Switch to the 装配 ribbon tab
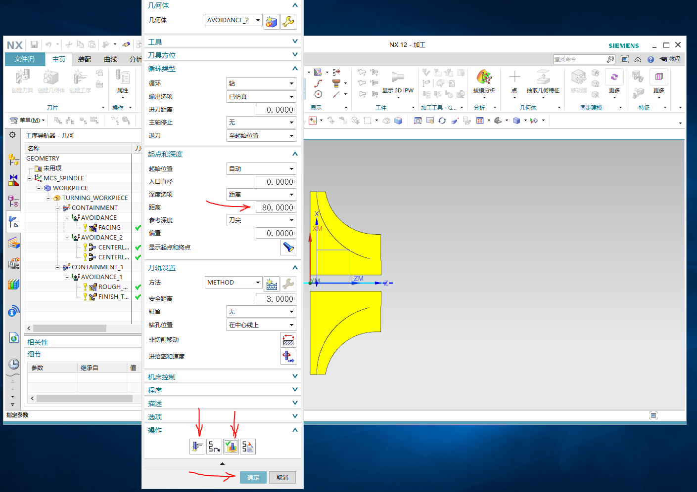This screenshot has width=697, height=492. (x=85, y=59)
